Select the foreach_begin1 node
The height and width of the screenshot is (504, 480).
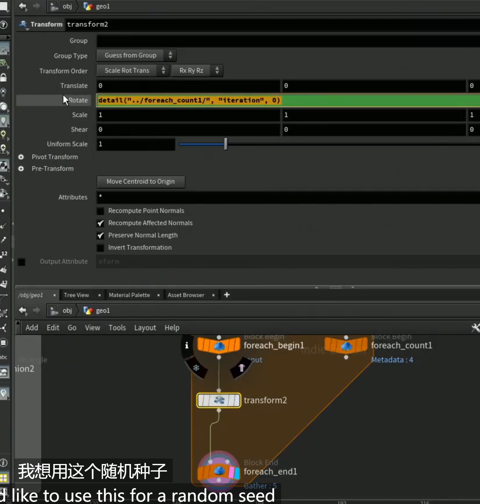219,345
